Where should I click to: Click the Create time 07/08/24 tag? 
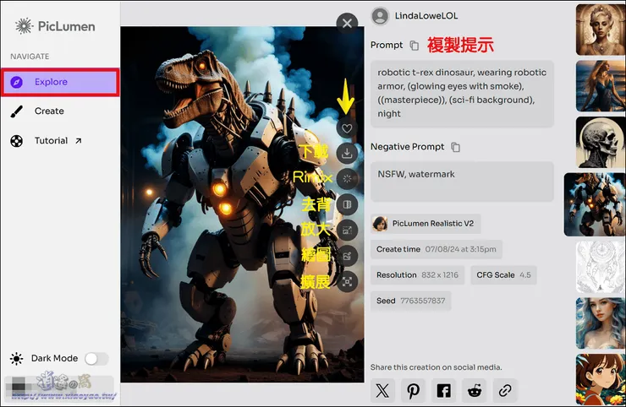pyautogui.click(x=436, y=250)
